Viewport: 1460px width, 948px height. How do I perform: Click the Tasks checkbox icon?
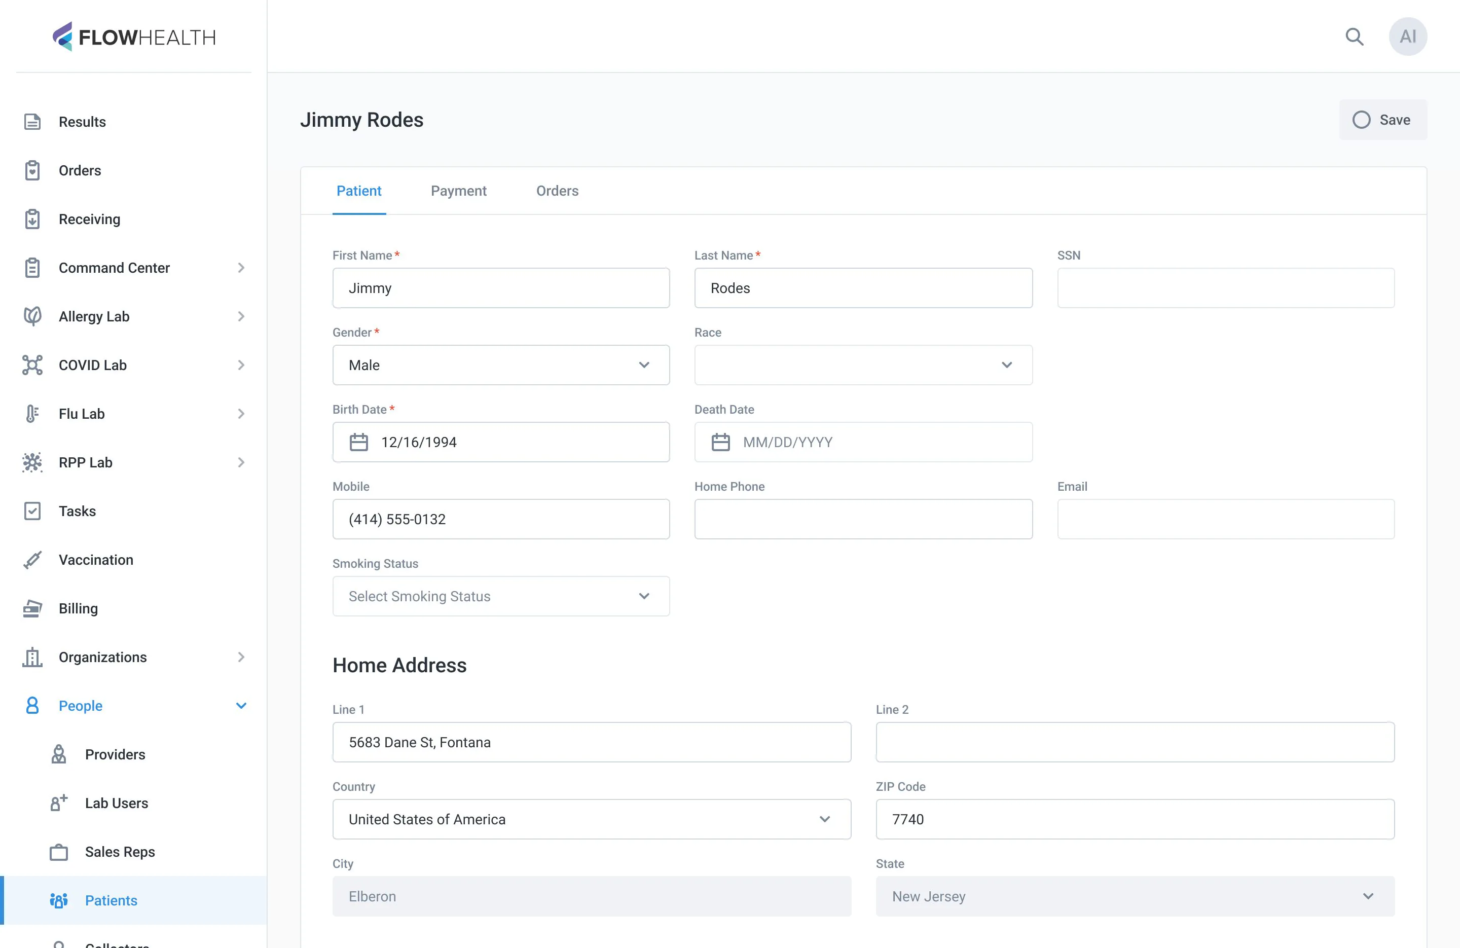tap(32, 511)
